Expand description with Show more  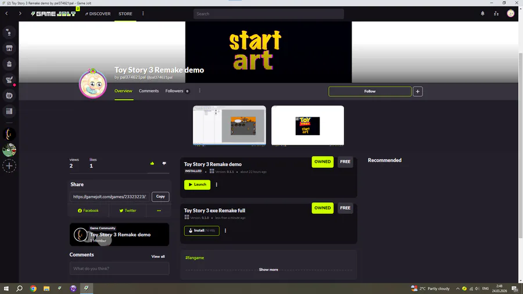(268, 270)
